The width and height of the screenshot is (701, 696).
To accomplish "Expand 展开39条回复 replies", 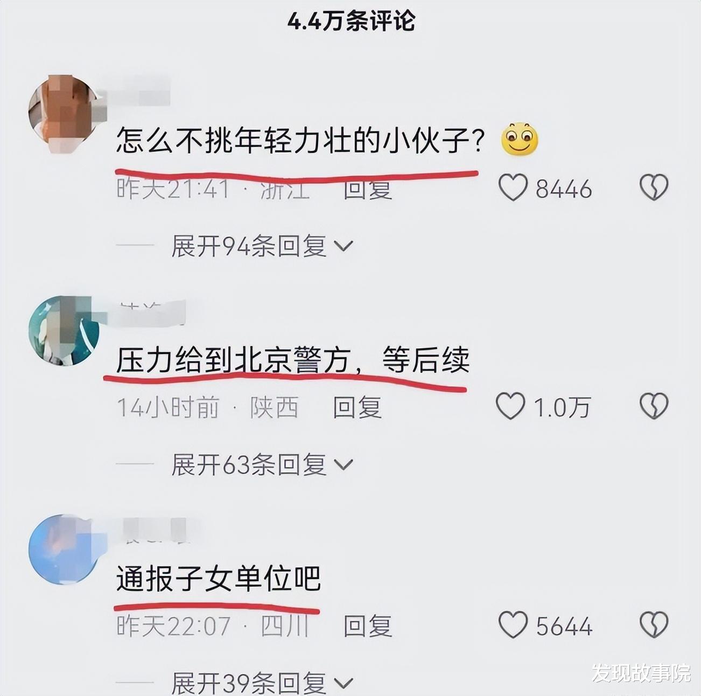I will click(x=262, y=683).
